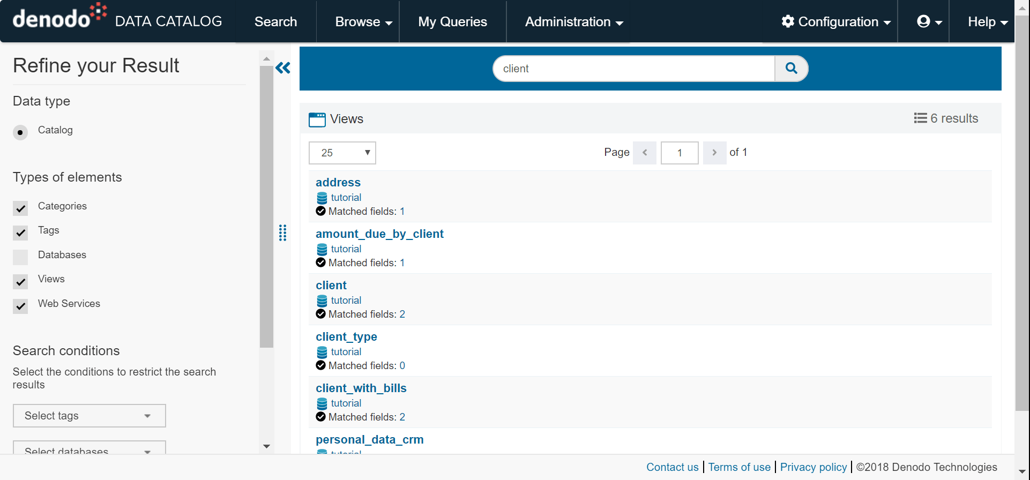Click matched fields count for client
The image size is (1030, 480).
pyautogui.click(x=402, y=314)
